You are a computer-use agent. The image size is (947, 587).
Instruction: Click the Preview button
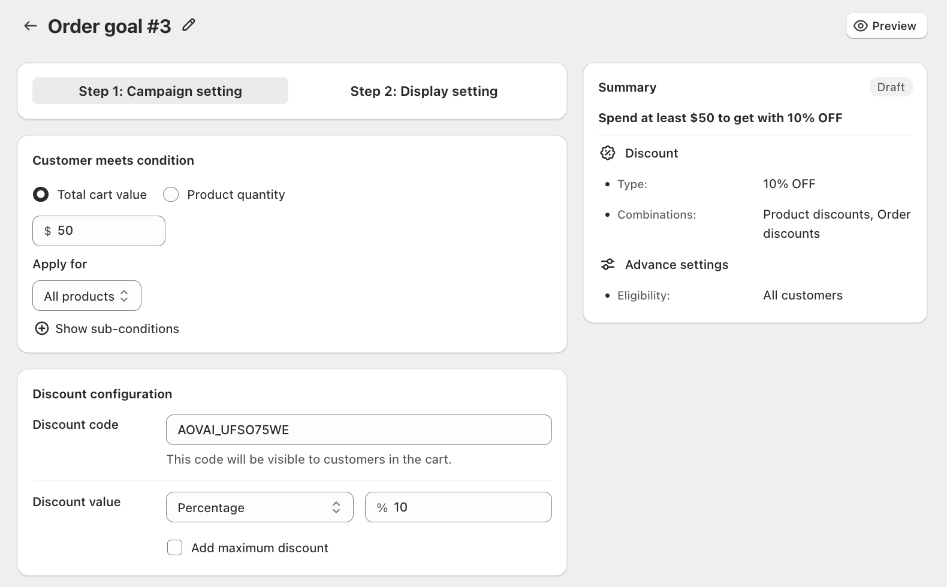click(886, 26)
